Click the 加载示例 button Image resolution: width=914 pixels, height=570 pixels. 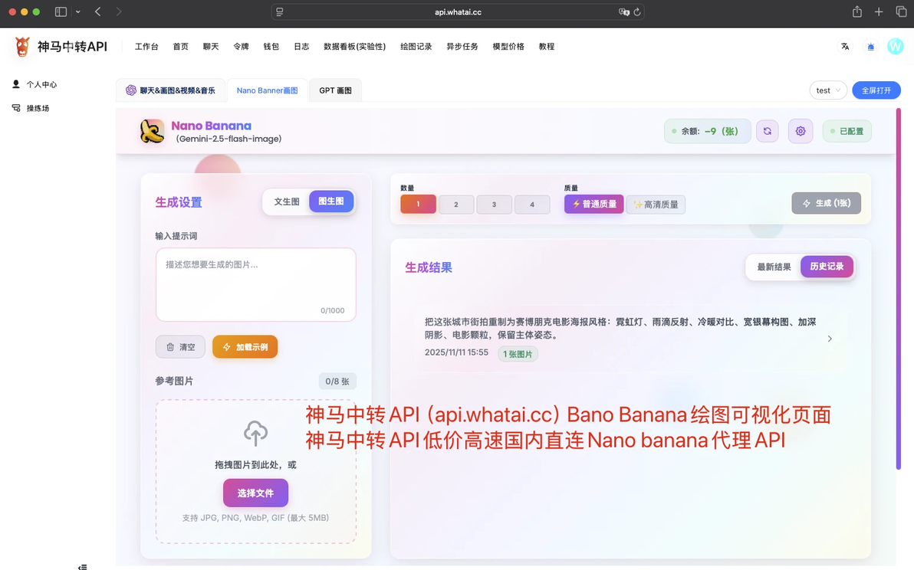pyautogui.click(x=245, y=347)
